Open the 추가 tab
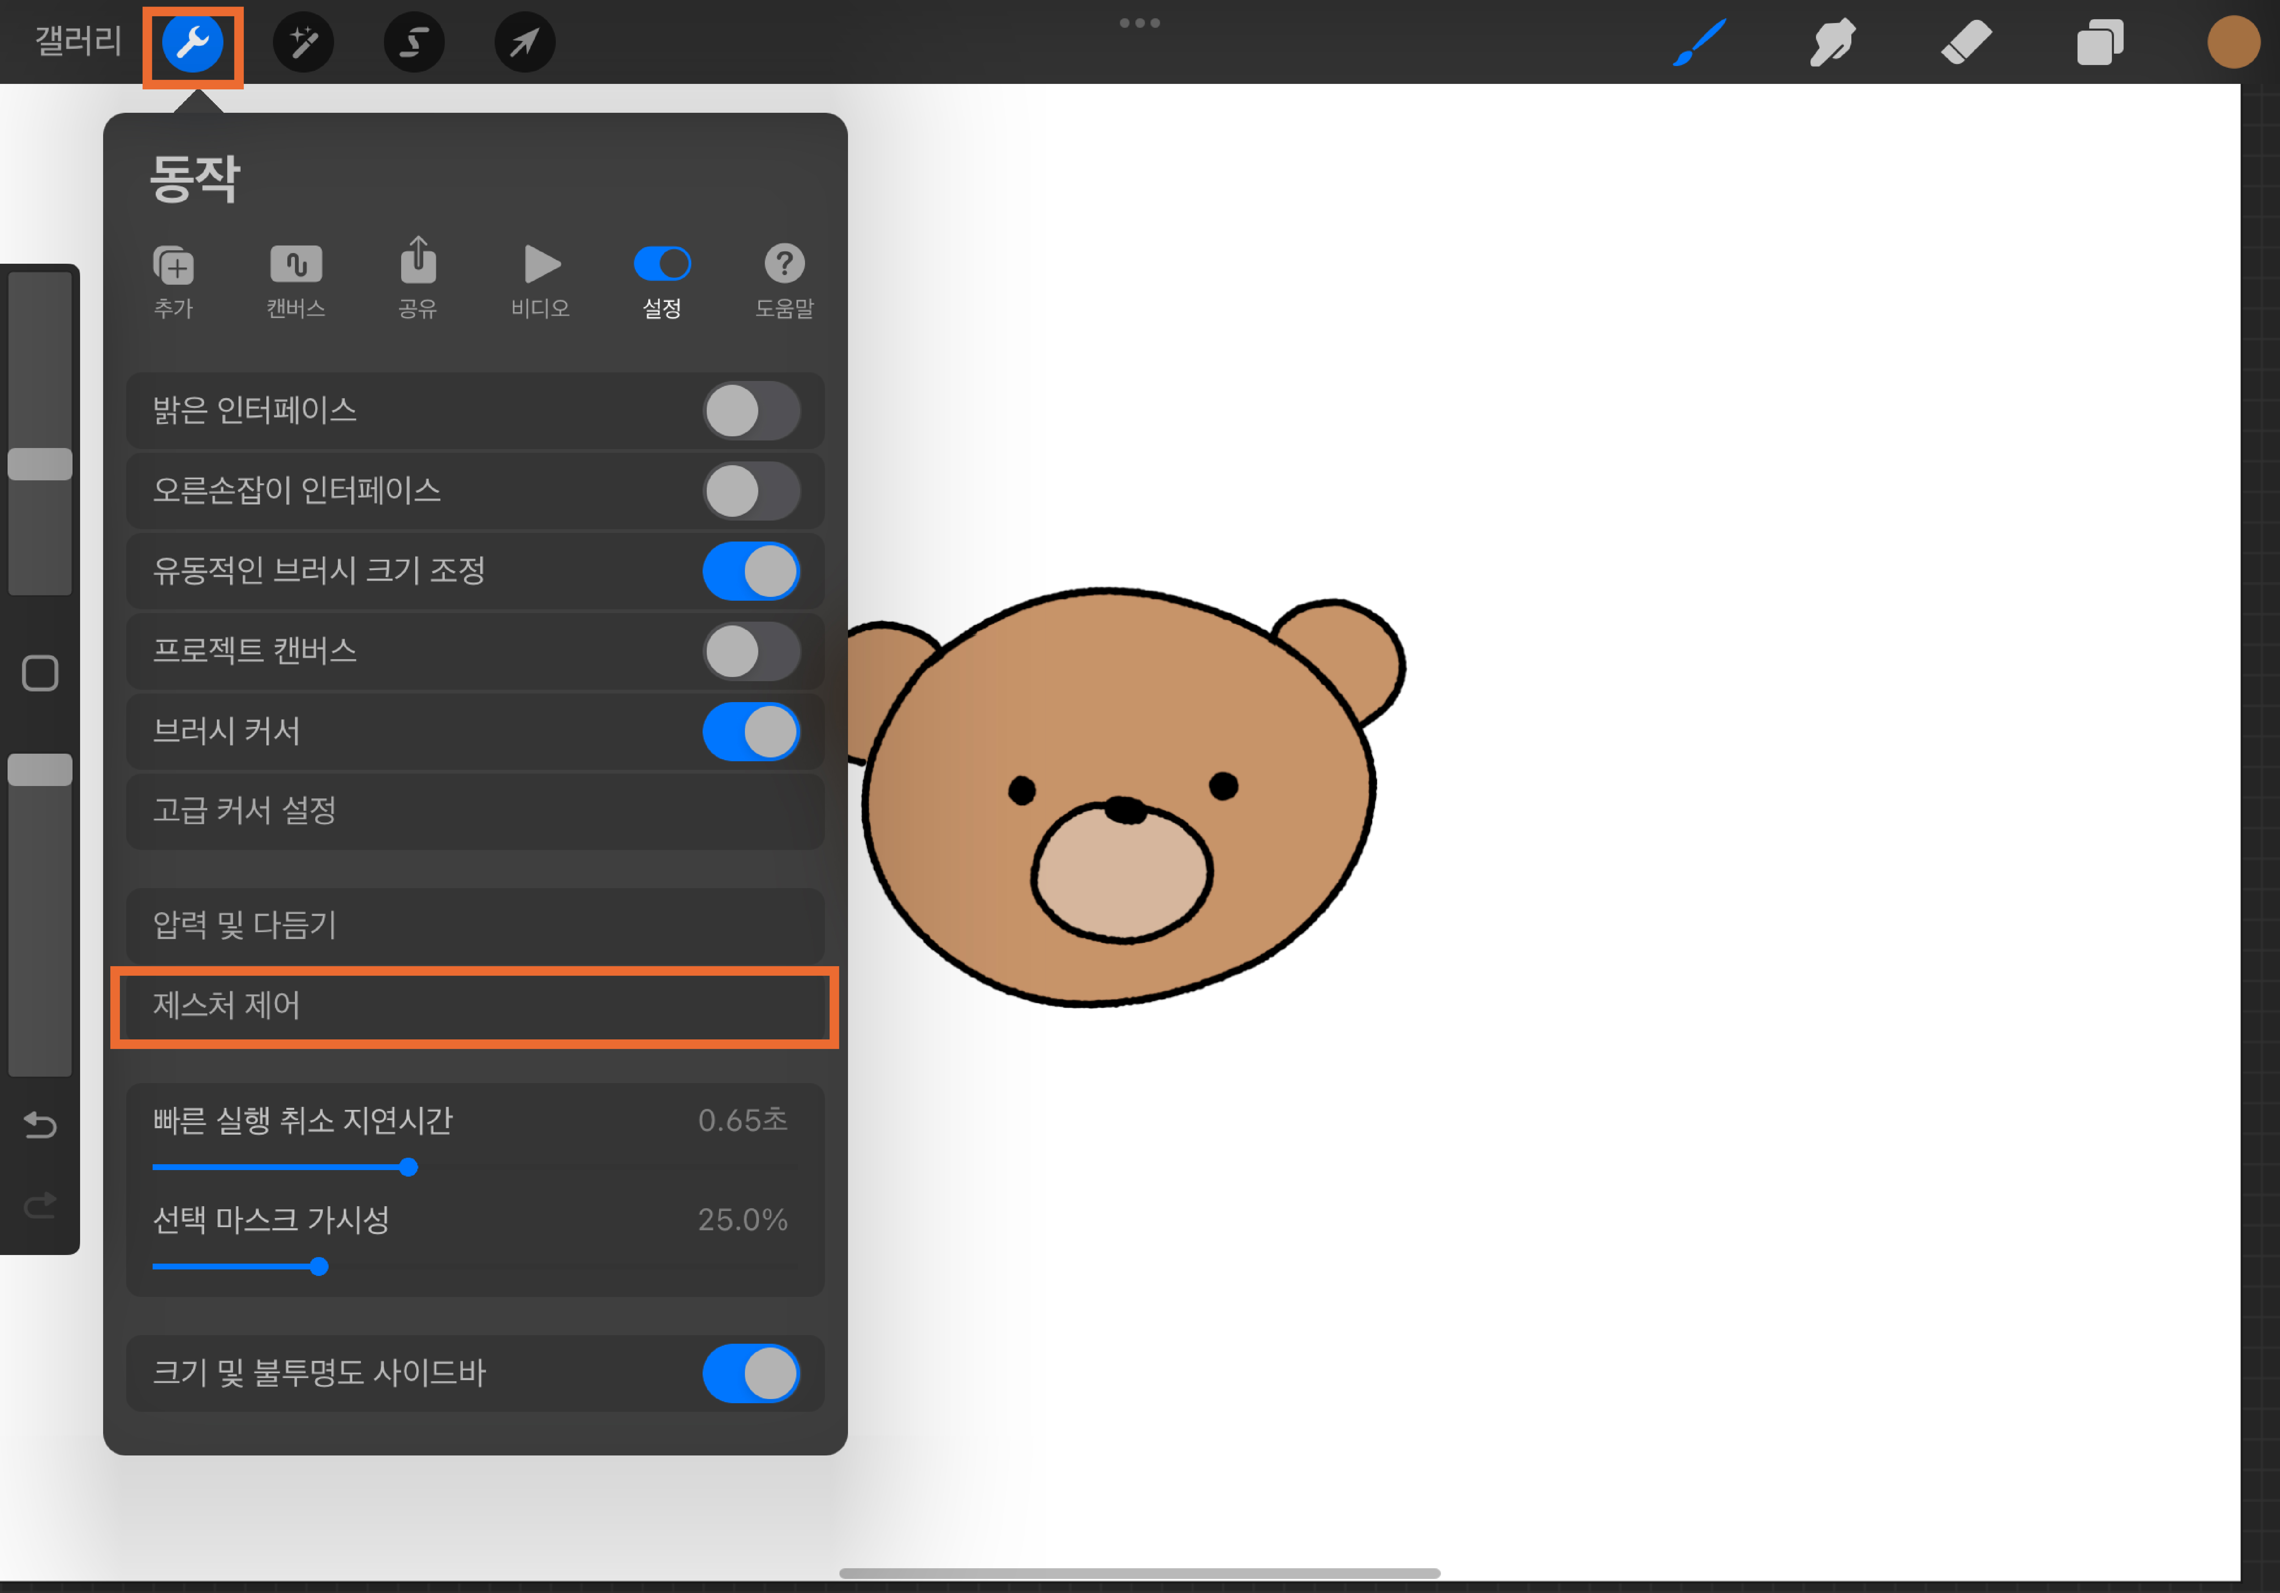2280x1593 pixels. (x=174, y=280)
